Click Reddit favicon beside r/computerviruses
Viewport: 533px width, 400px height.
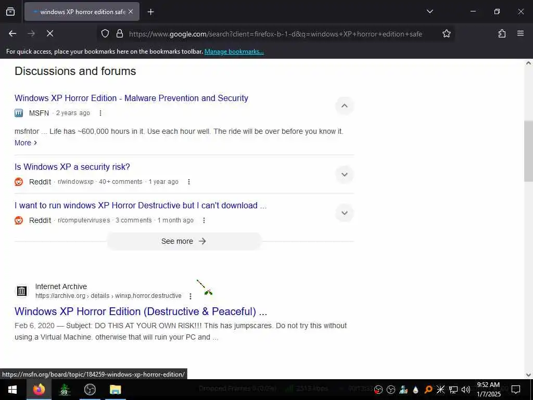point(19,220)
